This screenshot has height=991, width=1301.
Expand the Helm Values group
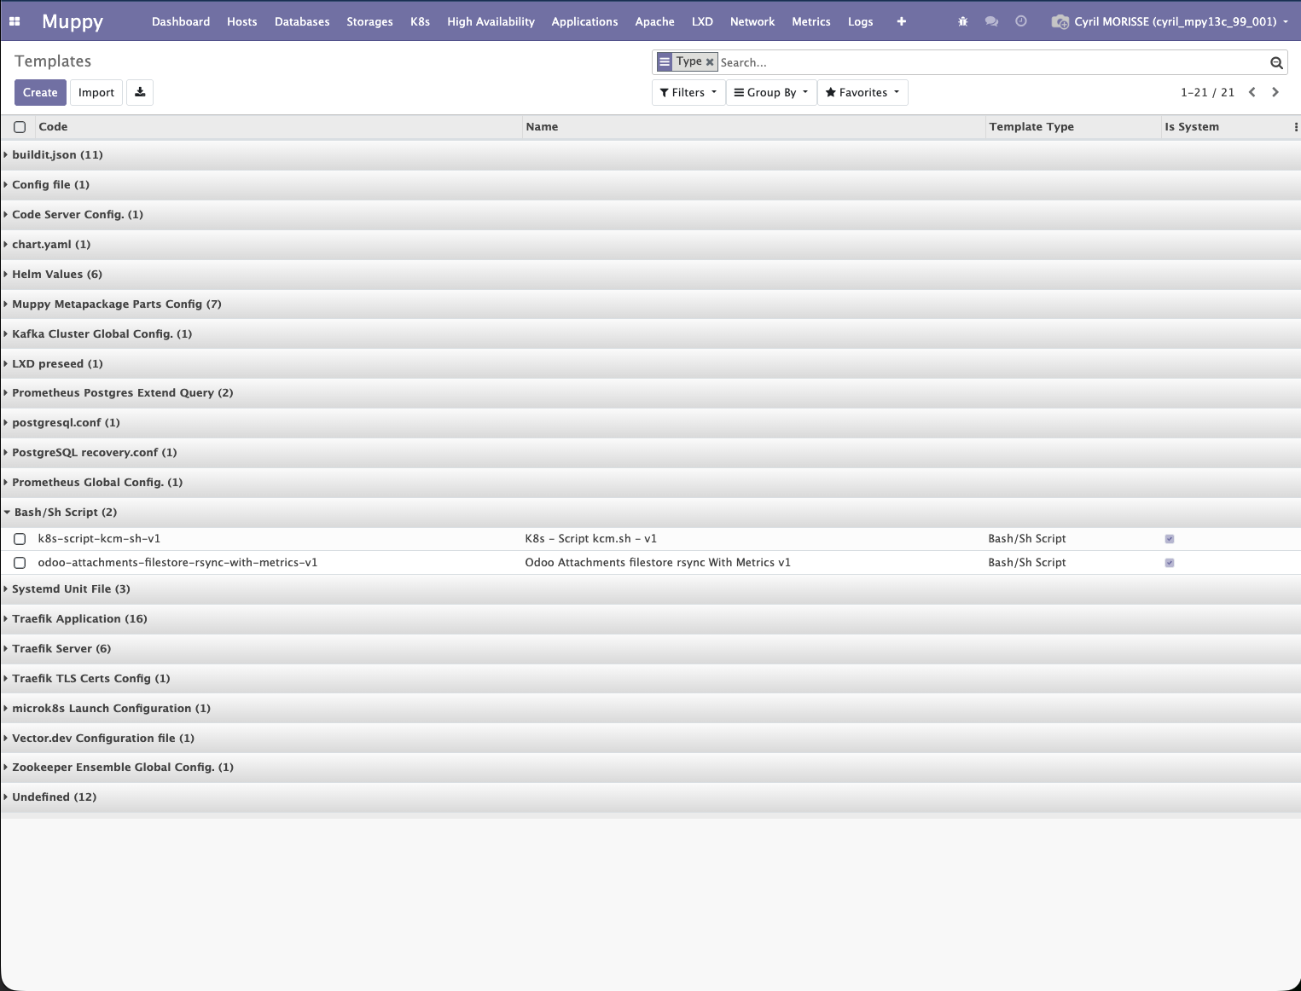pos(56,275)
